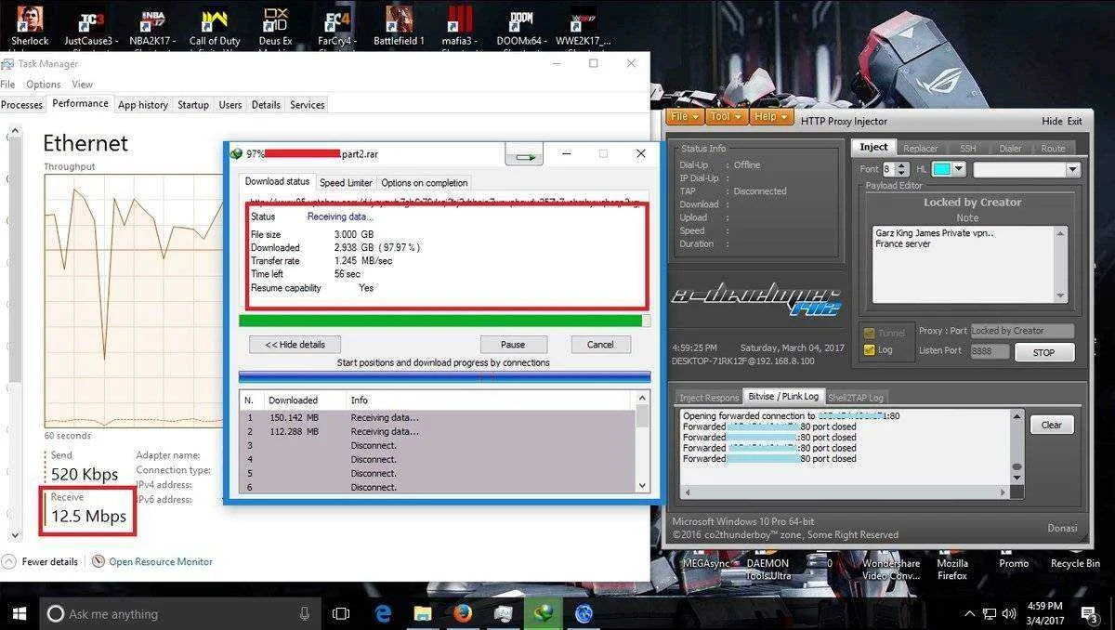This screenshot has height=630, width=1115.
Task: Launch NBA2K17 desktop shortcut
Action: (153, 24)
